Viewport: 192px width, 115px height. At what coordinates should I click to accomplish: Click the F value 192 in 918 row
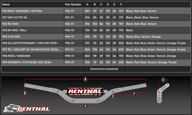[121, 11]
